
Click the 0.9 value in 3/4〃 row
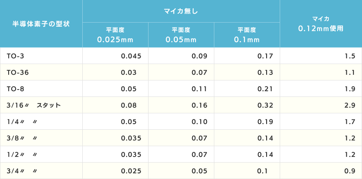pyautogui.click(x=350, y=171)
